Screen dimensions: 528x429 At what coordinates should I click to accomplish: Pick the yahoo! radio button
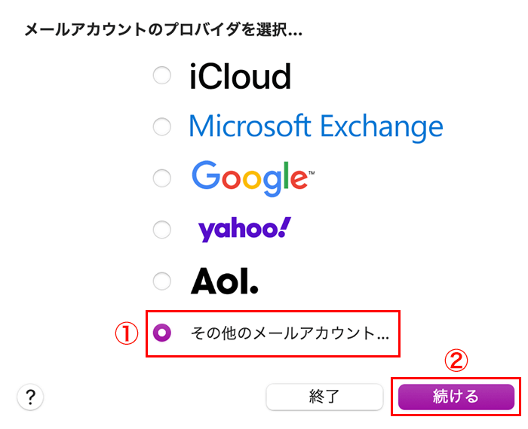(162, 230)
